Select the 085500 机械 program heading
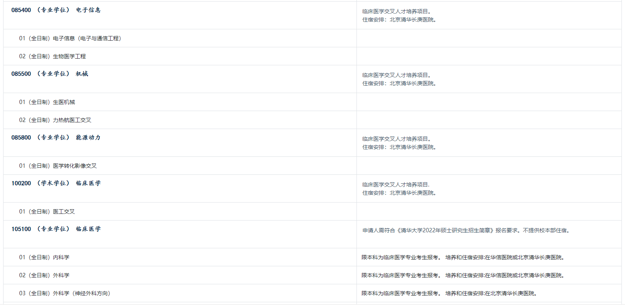Image resolution: width=625 pixels, height=305 pixels. click(50, 74)
